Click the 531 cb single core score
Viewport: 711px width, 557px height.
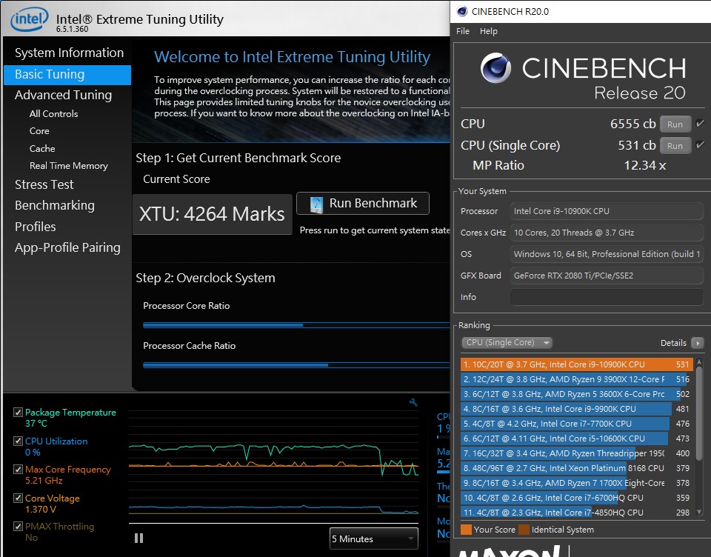pos(637,145)
